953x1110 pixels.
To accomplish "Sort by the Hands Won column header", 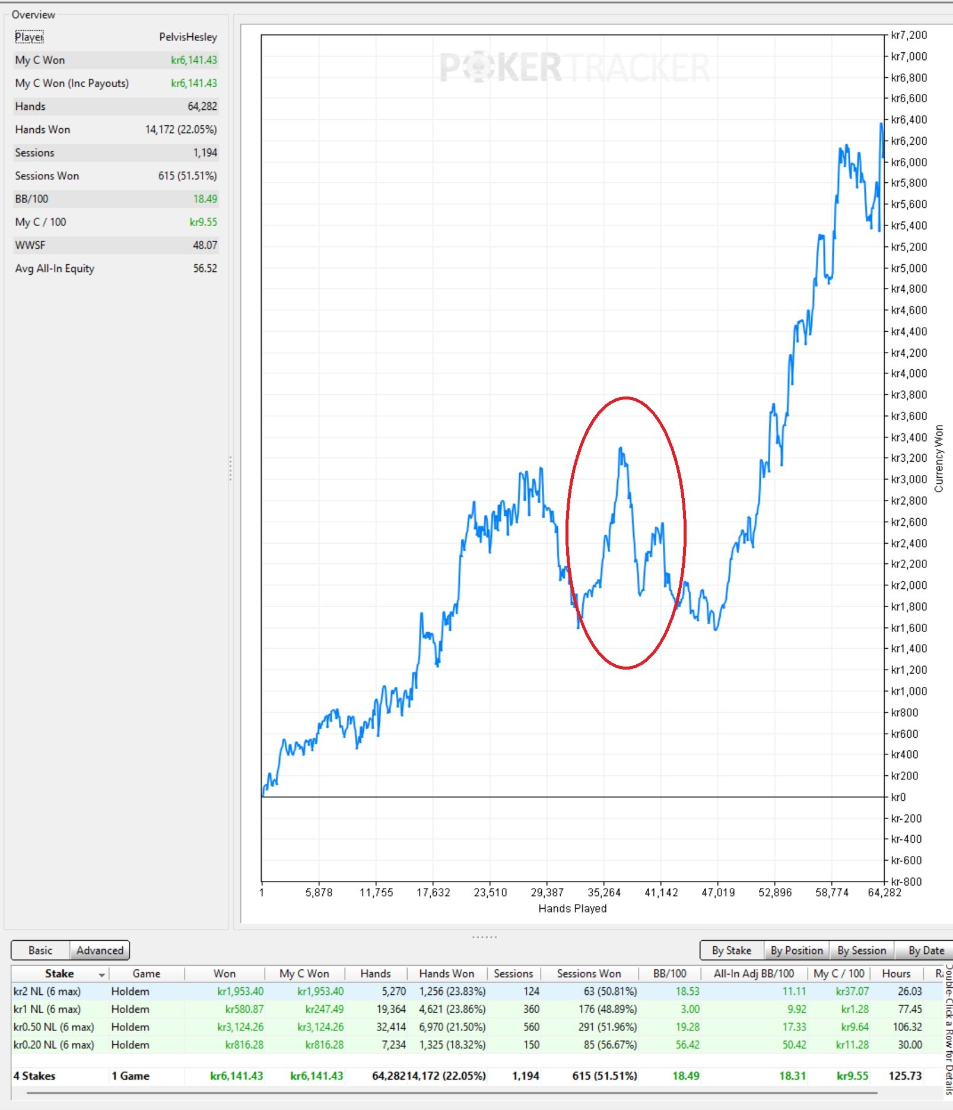I will [446, 973].
